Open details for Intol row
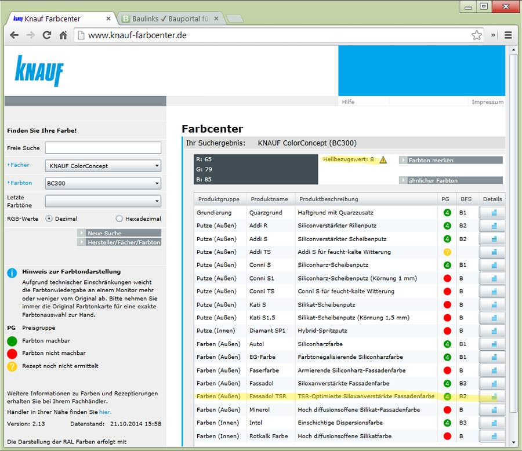This screenshot has width=522, height=451. pos(492,423)
